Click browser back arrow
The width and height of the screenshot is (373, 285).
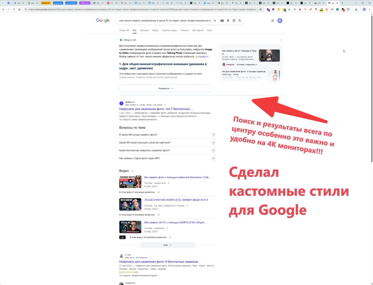(x=3, y=9)
